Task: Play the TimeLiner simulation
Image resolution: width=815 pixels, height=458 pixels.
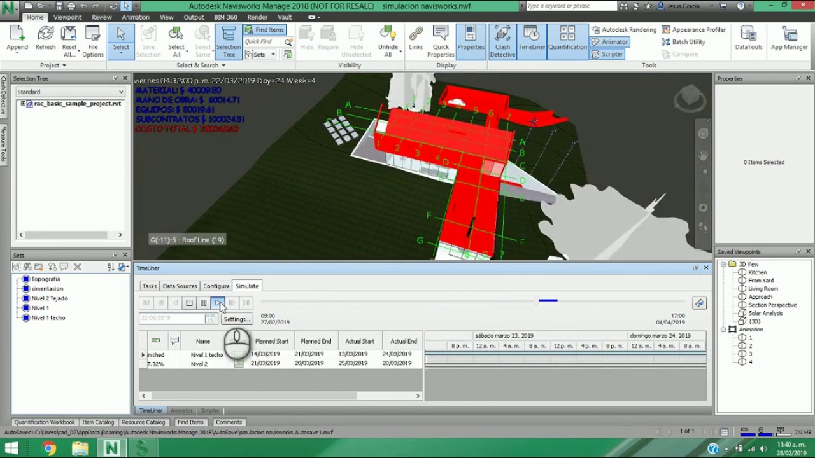Action: coord(218,303)
